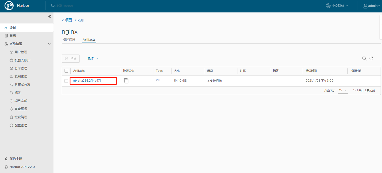Click the 项目定额 gauge icon
The height and width of the screenshot is (173, 382).
pyautogui.click(x=11, y=101)
